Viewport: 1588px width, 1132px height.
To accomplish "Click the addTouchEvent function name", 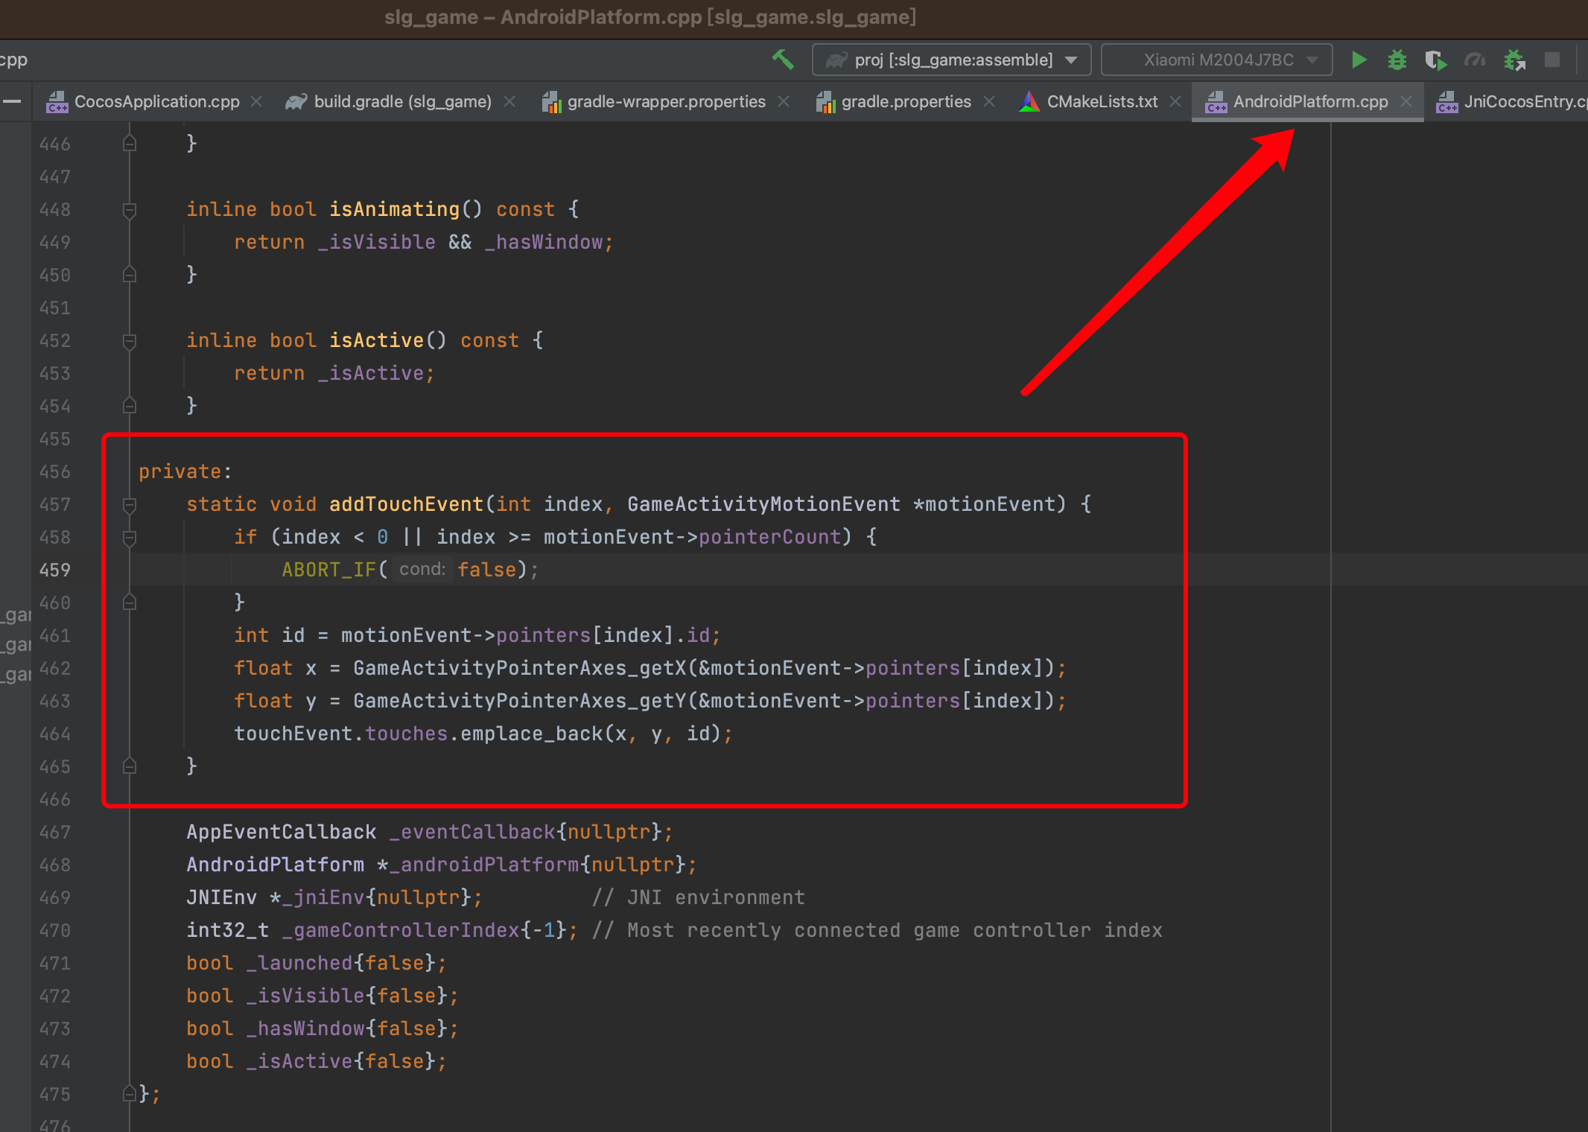I will coord(406,504).
